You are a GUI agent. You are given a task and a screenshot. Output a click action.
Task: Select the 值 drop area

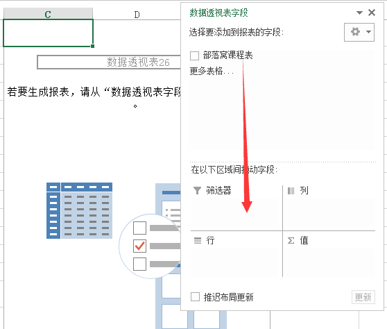pyautogui.click(x=329, y=262)
